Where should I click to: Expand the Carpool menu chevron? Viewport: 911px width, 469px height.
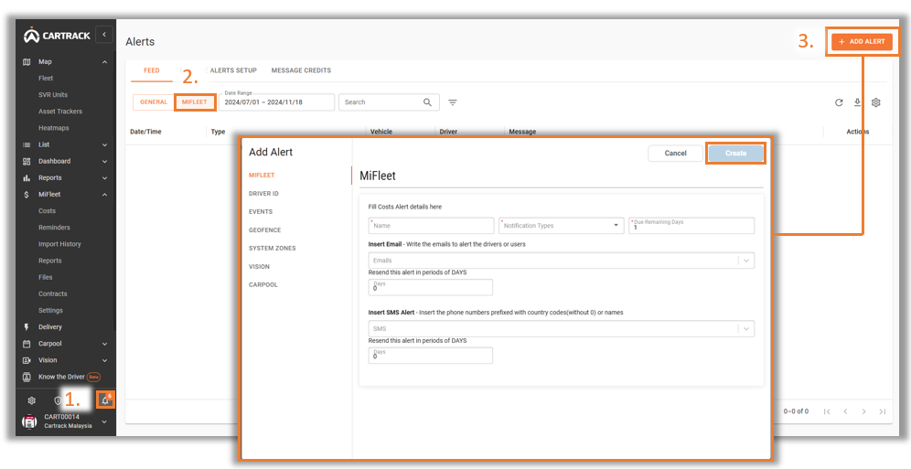pyautogui.click(x=104, y=344)
